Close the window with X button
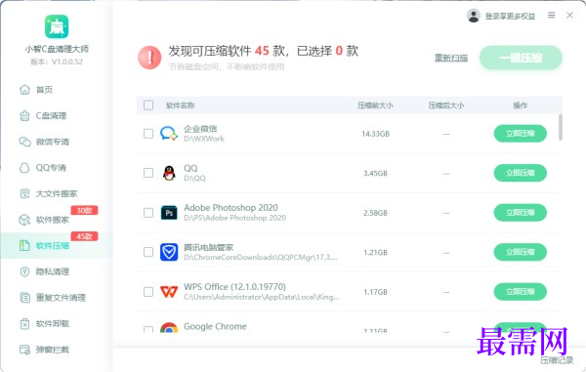Screen dimensions: 586x372 [x=569, y=15]
